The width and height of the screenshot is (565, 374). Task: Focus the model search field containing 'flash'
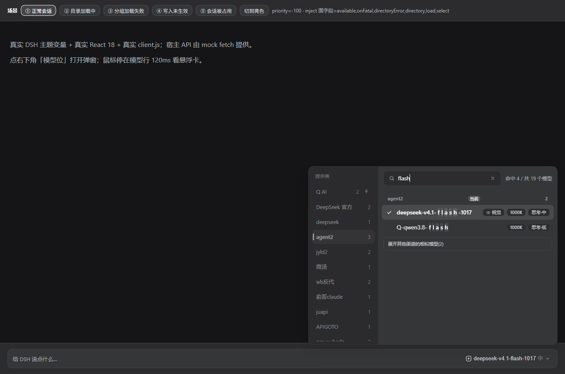tap(442, 178)
